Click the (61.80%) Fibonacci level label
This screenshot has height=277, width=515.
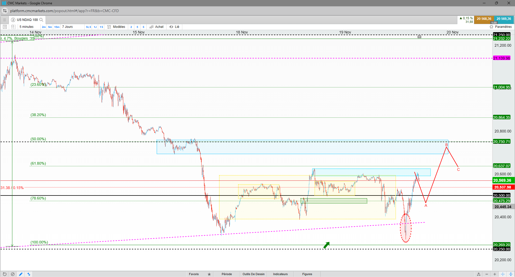pyautogui.click(x=38, y=163)
